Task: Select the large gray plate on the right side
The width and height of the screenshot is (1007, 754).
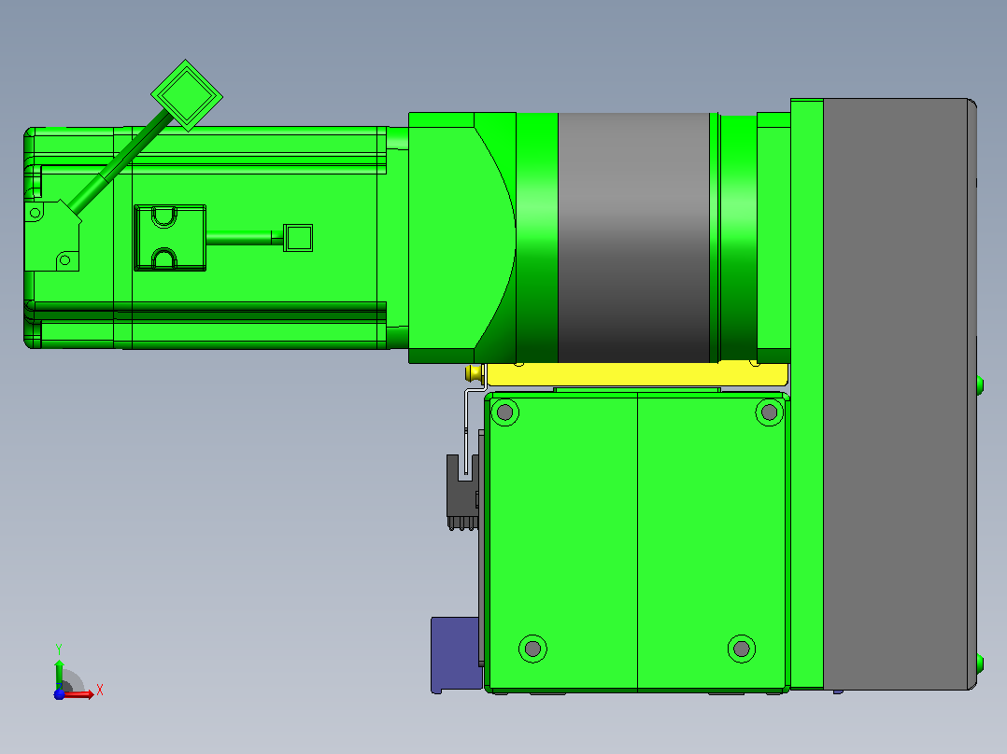Action: click(x=899, y=394)
